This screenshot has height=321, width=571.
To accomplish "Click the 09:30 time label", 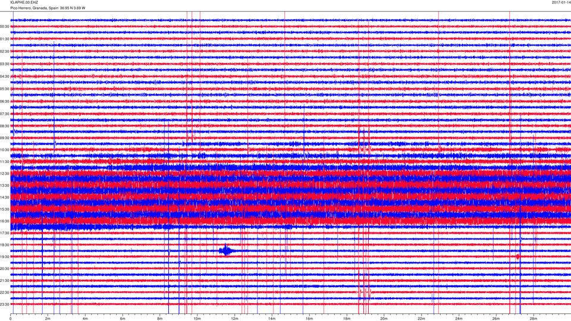I will (x=5, y=139).
